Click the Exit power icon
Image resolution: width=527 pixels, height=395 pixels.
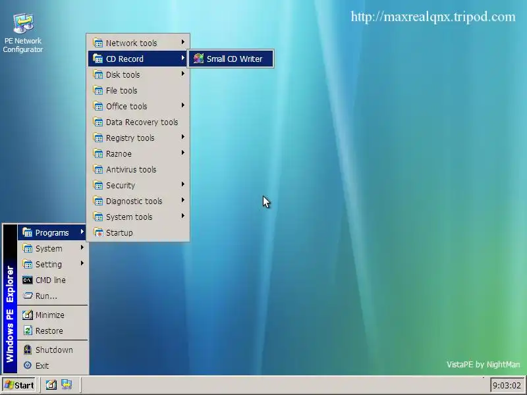(27, 365)
